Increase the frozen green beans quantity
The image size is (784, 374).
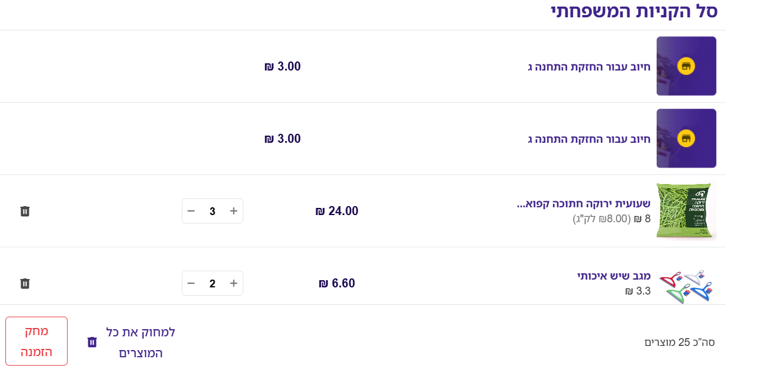point(234,211)
